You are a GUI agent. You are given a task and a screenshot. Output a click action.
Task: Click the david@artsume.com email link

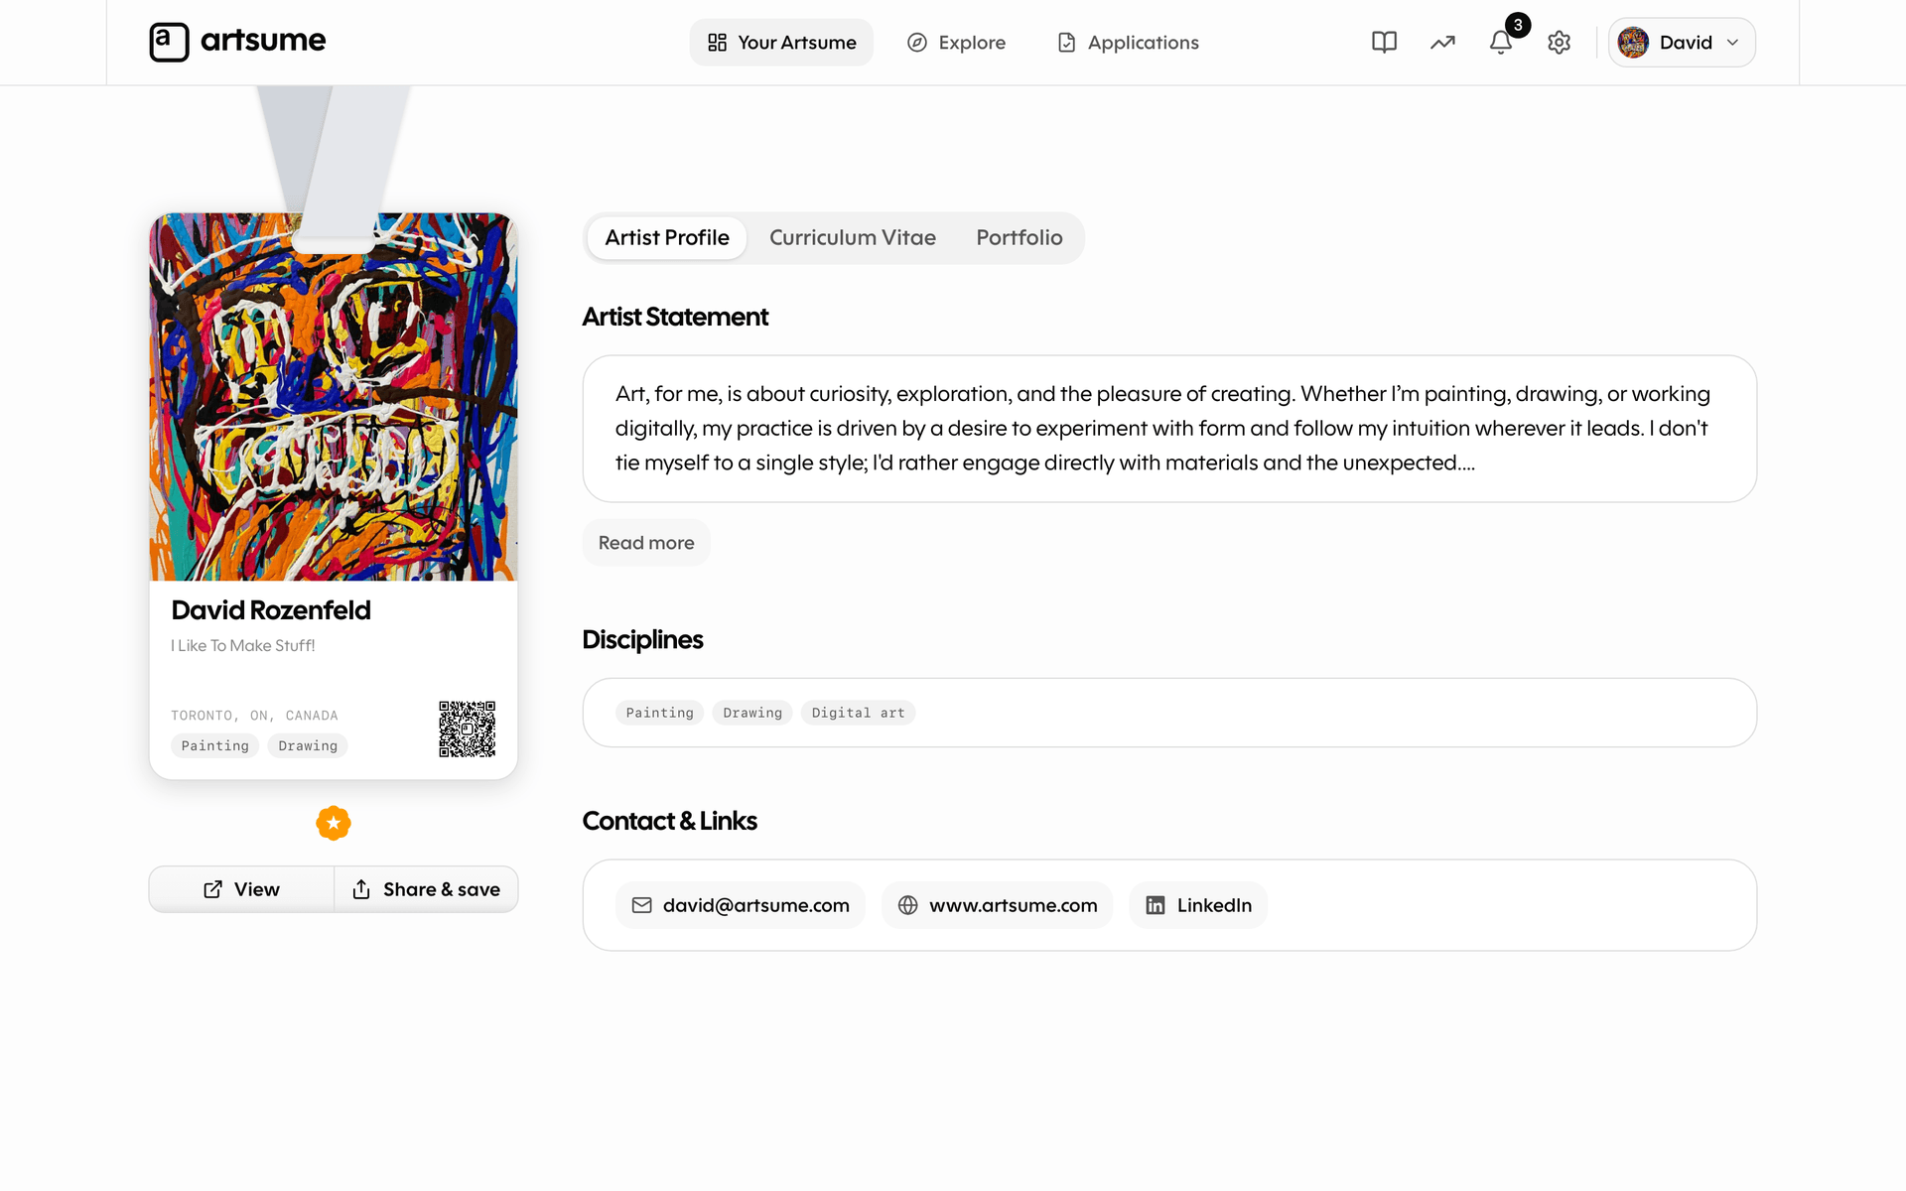741,905
